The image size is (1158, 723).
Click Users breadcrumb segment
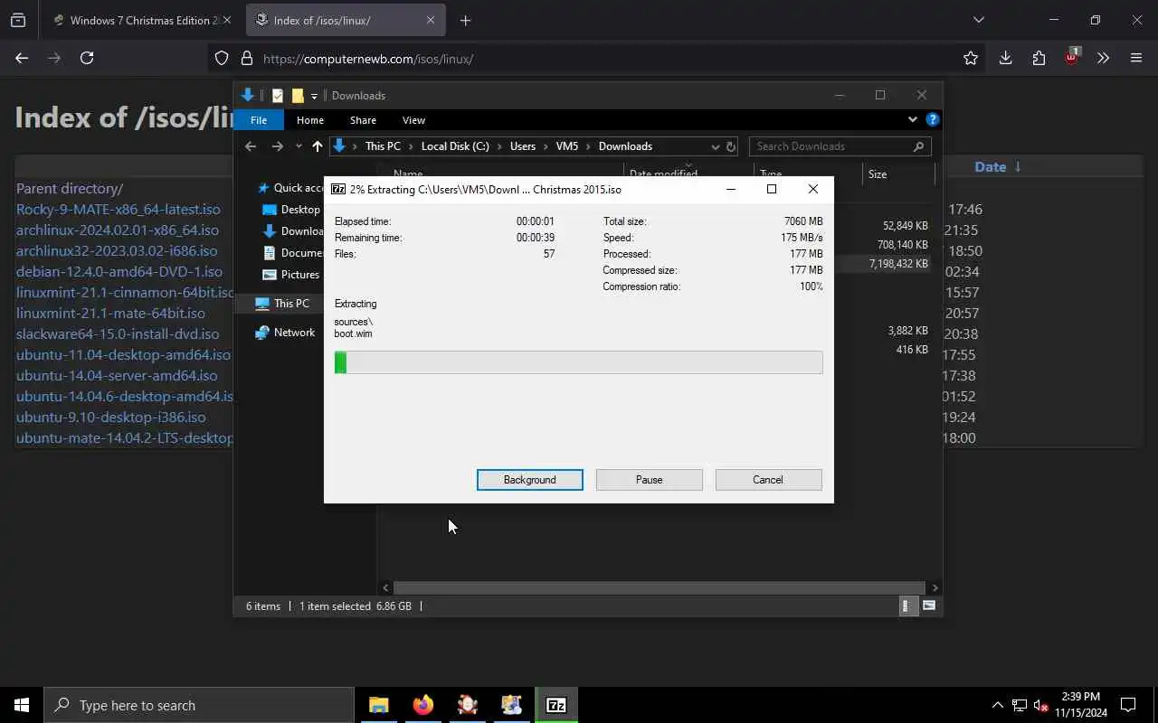click(523, 146)
